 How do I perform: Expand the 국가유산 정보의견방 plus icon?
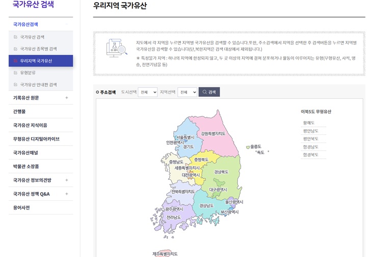66,180
